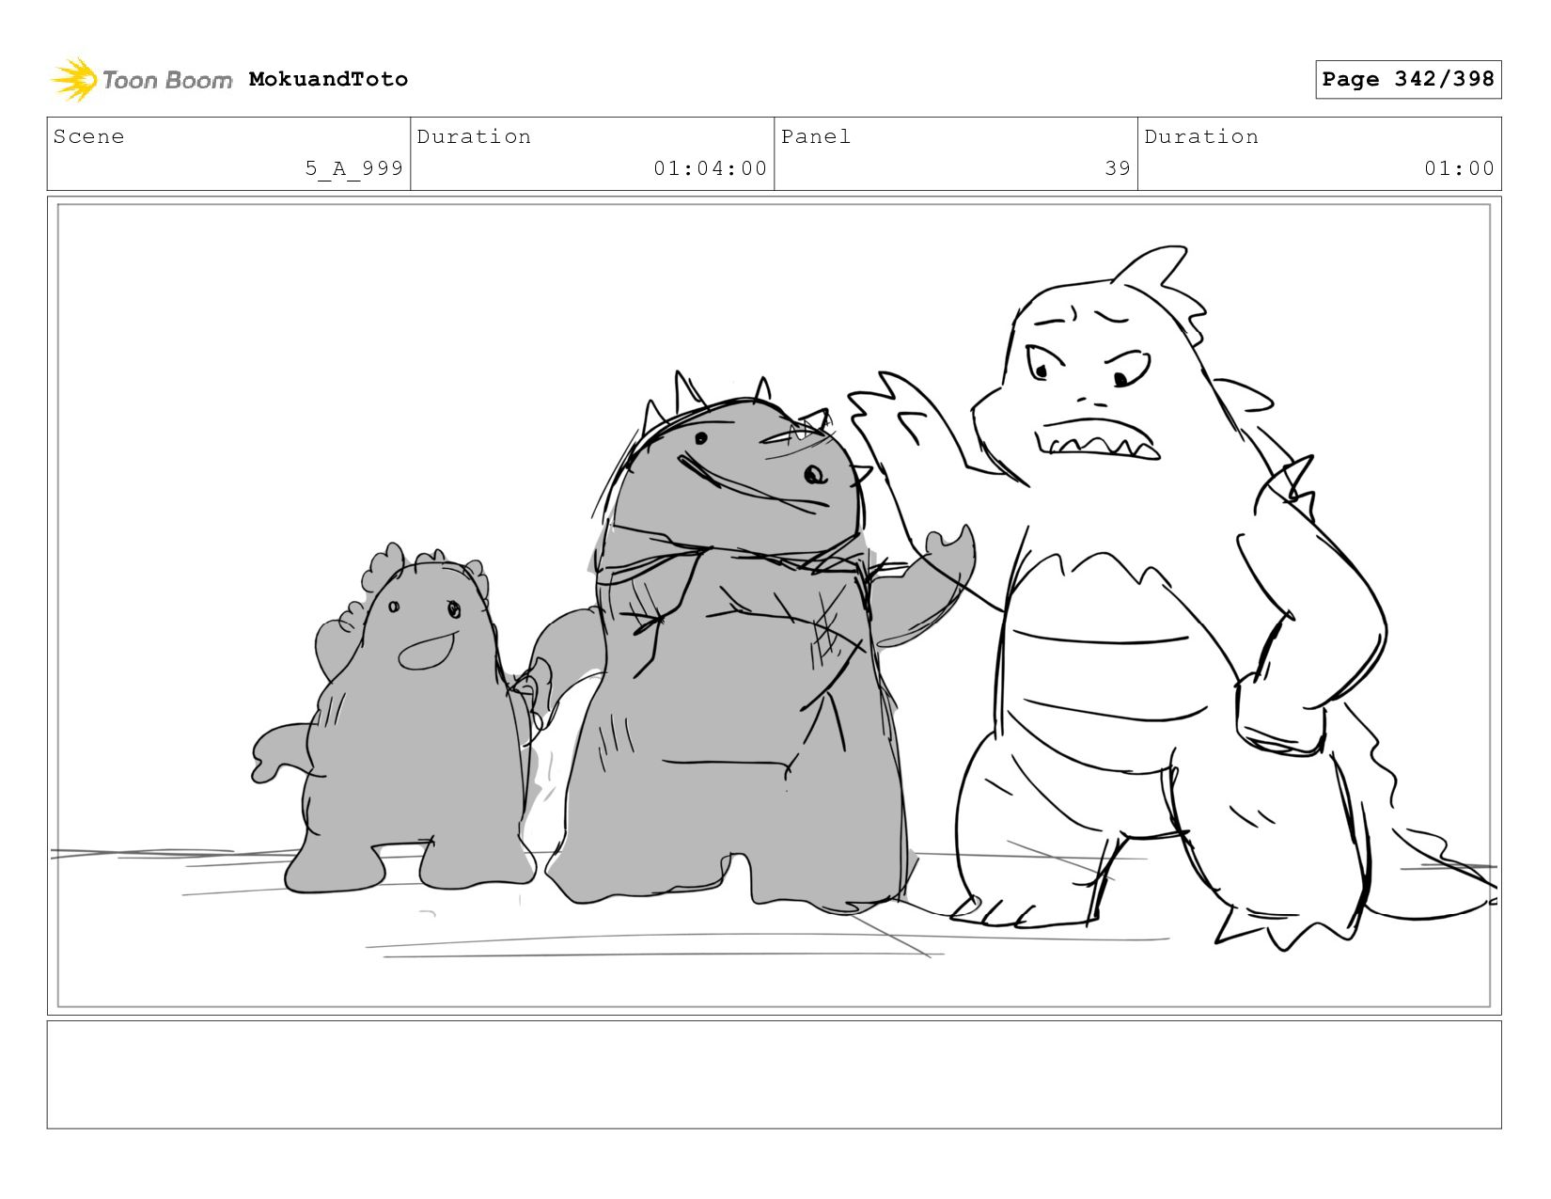Screen dimensions: 1551x1199
Task: Click the panel number 39
Action: click(1118, 168)
